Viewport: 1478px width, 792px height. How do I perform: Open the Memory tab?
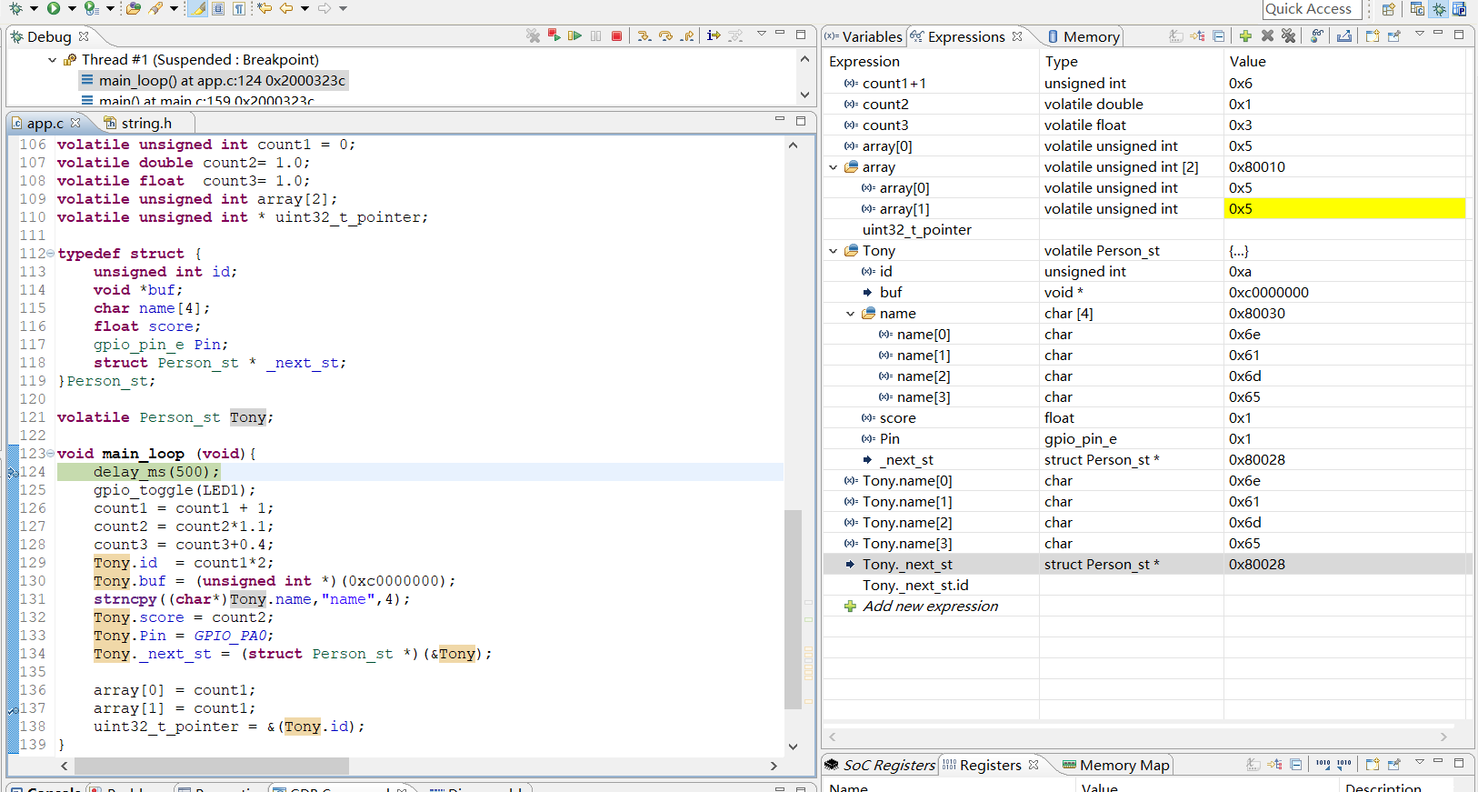pyautogui.click(x=1084, y=36)
